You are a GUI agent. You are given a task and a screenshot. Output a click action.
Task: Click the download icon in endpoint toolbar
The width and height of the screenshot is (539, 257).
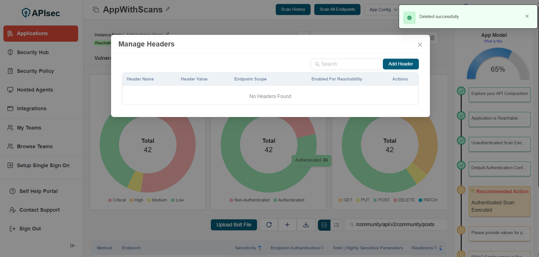(306, 225)
